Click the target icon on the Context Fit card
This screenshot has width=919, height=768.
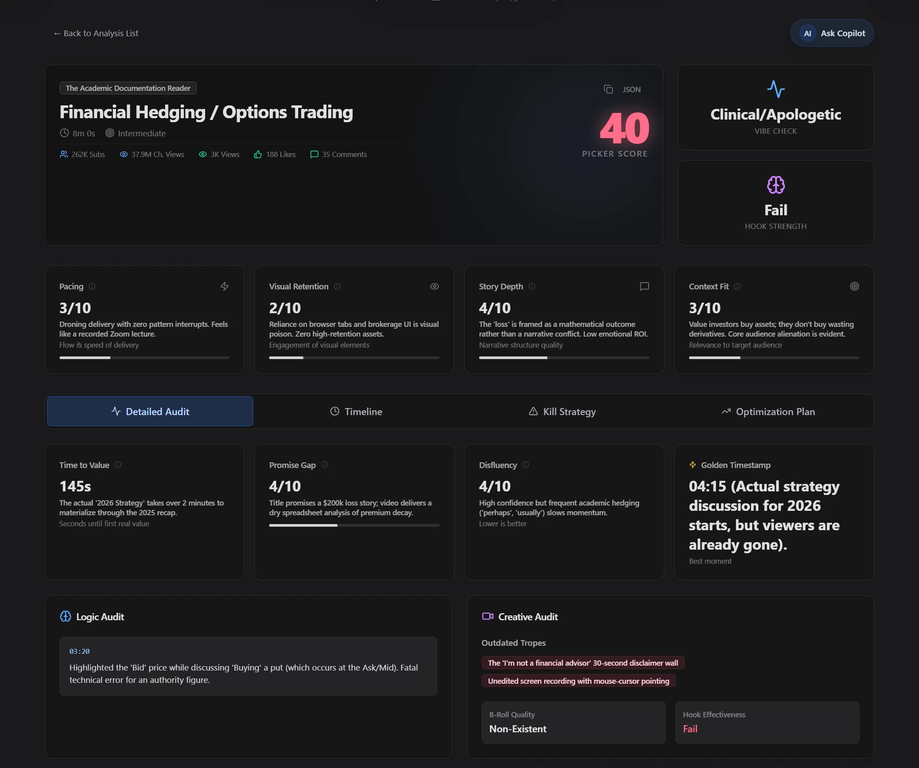[854, 286]
